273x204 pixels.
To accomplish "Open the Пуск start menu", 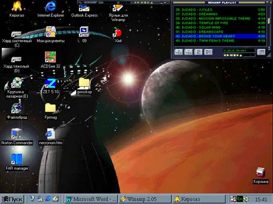I will pyautogui.click(x=13, y=199).
